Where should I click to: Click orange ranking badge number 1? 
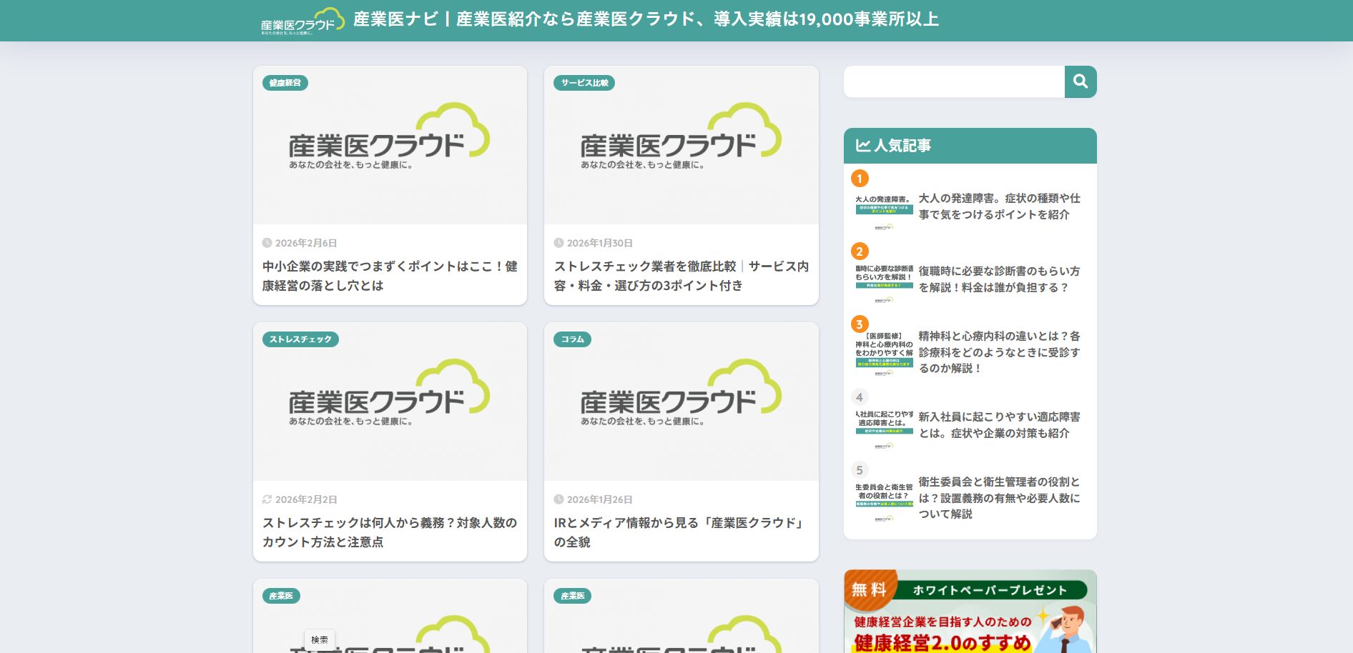859,179
